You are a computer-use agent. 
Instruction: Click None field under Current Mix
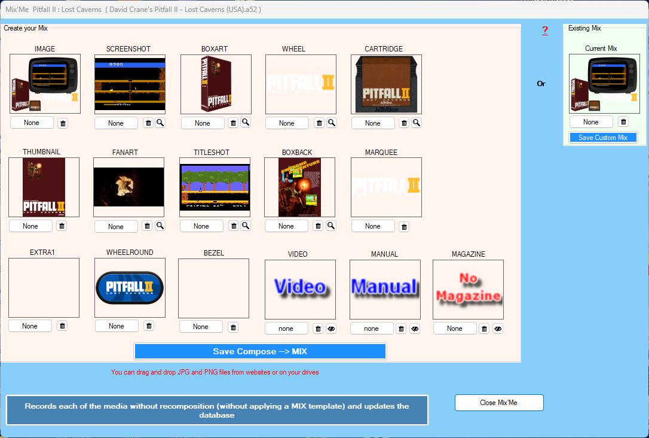(591, 122)
